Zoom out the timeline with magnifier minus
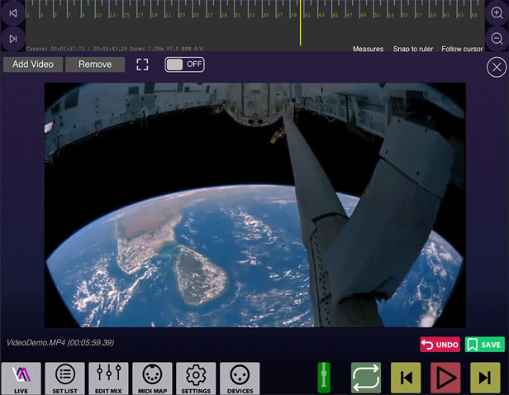The image size is (509, 395). 497,39
